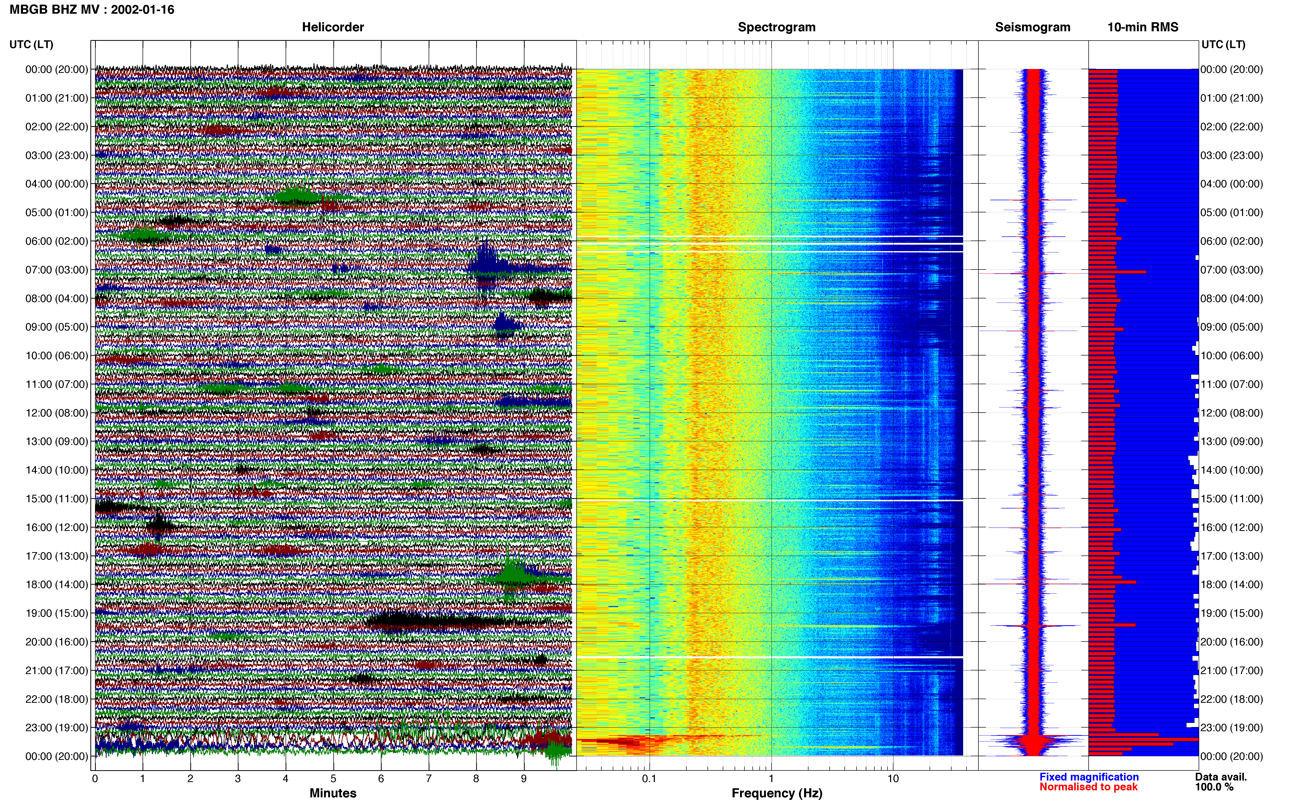Screen dimensions: 1296x811
Task: Click left time label 01:00 (21:00)
Action: pyautogui.click(x=57, y=98)
